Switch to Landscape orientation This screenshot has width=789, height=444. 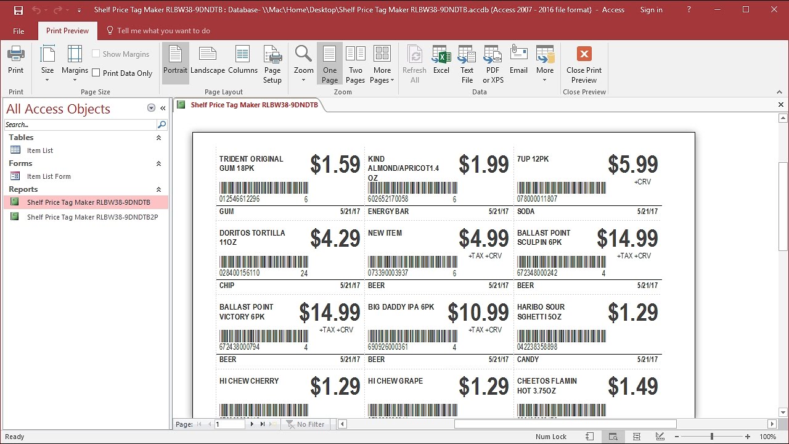[208, 60]
